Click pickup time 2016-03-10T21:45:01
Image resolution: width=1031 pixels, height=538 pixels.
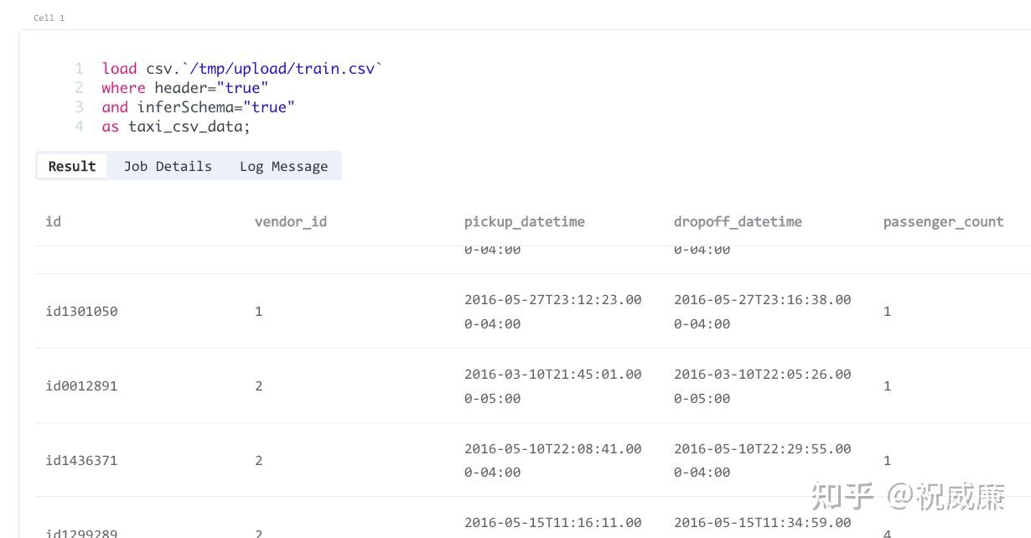pyautogui.click(x=553, y=385)
